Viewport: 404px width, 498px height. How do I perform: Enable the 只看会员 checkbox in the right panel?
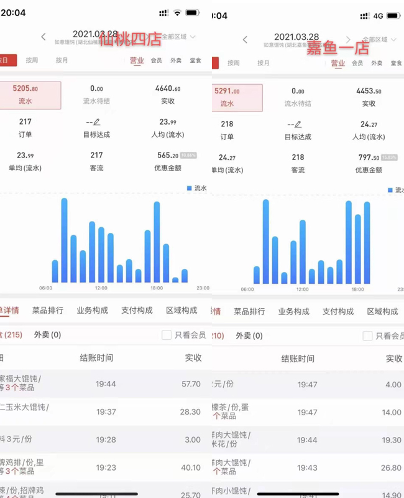368,336
